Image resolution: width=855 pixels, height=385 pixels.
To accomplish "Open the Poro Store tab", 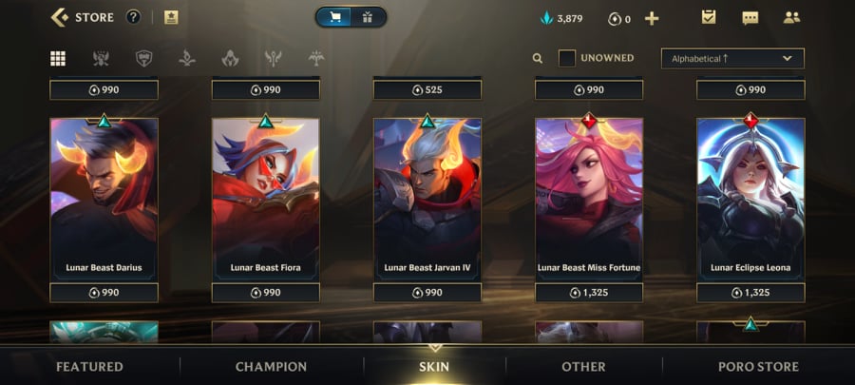I will point(758,367).
